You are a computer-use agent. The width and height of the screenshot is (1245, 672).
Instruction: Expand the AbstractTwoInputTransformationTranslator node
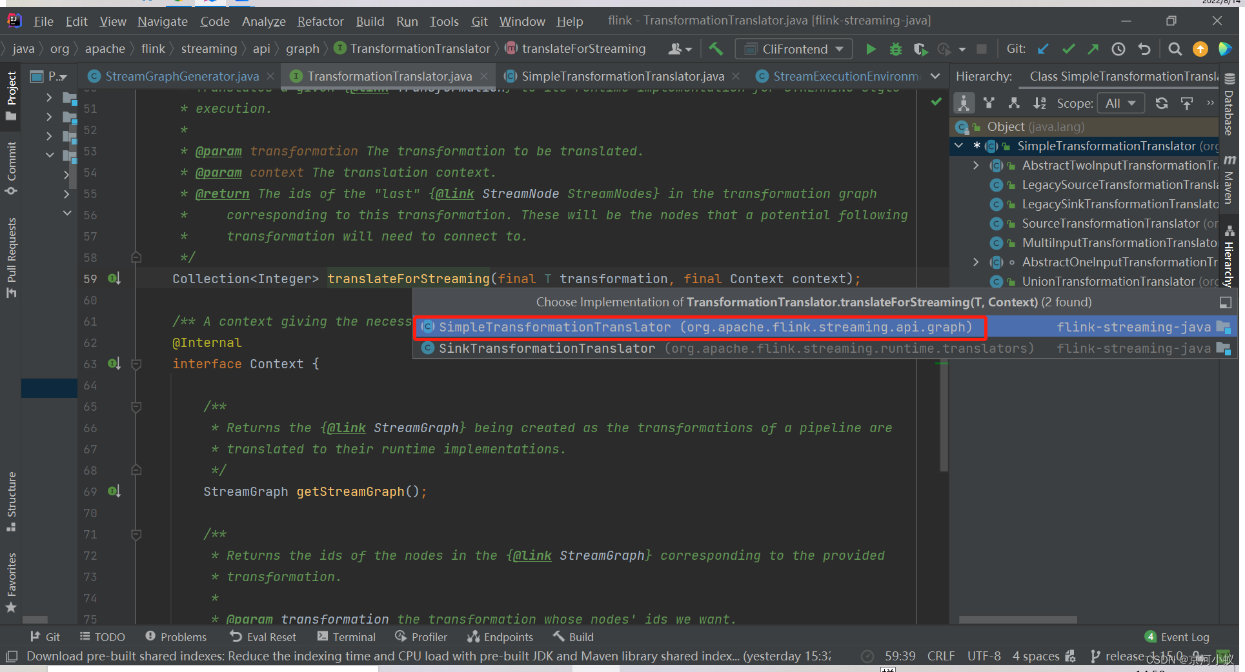coord(976,165)
